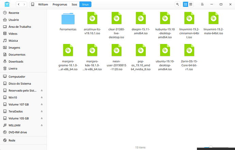The height and width of the screenshot is (150, 235).
Task: Open TeraDados volume in sidebar
Action: pyautogui.click(x=23, y=111)
